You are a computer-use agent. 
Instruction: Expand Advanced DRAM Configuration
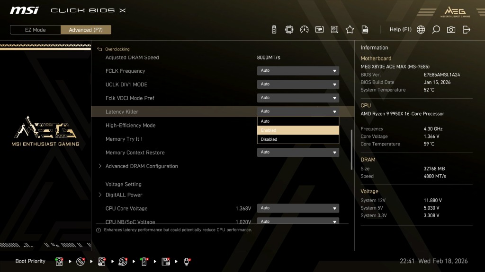pos(141,166)
